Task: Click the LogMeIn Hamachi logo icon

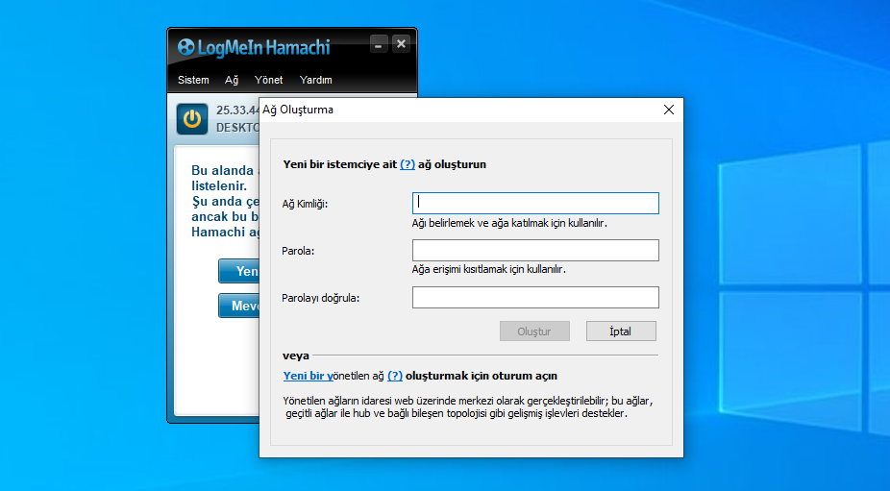Action: point(185,47)
